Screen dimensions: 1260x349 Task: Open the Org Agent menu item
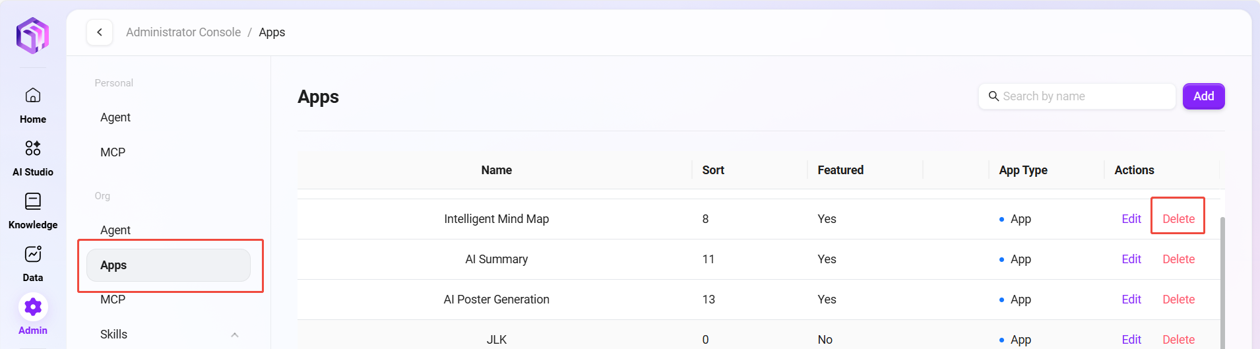(x=115, y=230)
